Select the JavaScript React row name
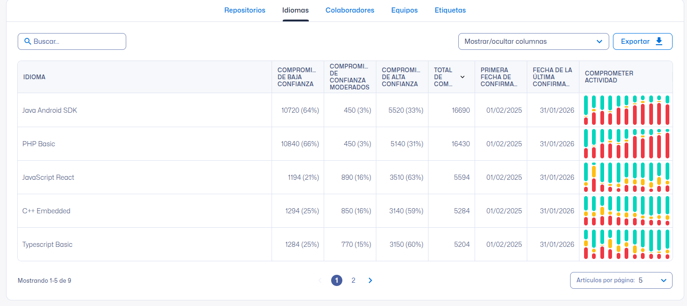This screenshot has width=687, height=306. pyautogui.click(x=48, y=177)
